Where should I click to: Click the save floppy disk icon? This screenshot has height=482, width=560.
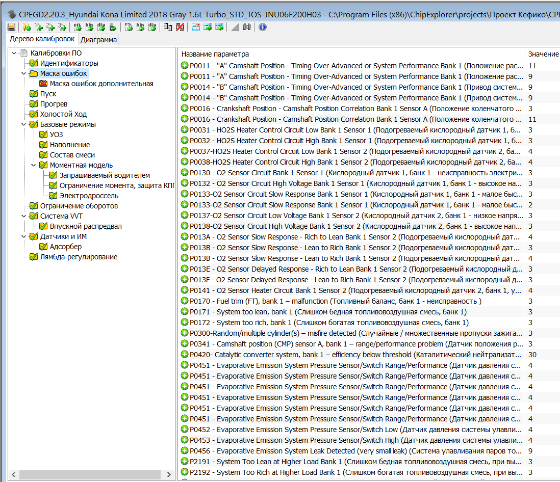click(x=11, y=27)
